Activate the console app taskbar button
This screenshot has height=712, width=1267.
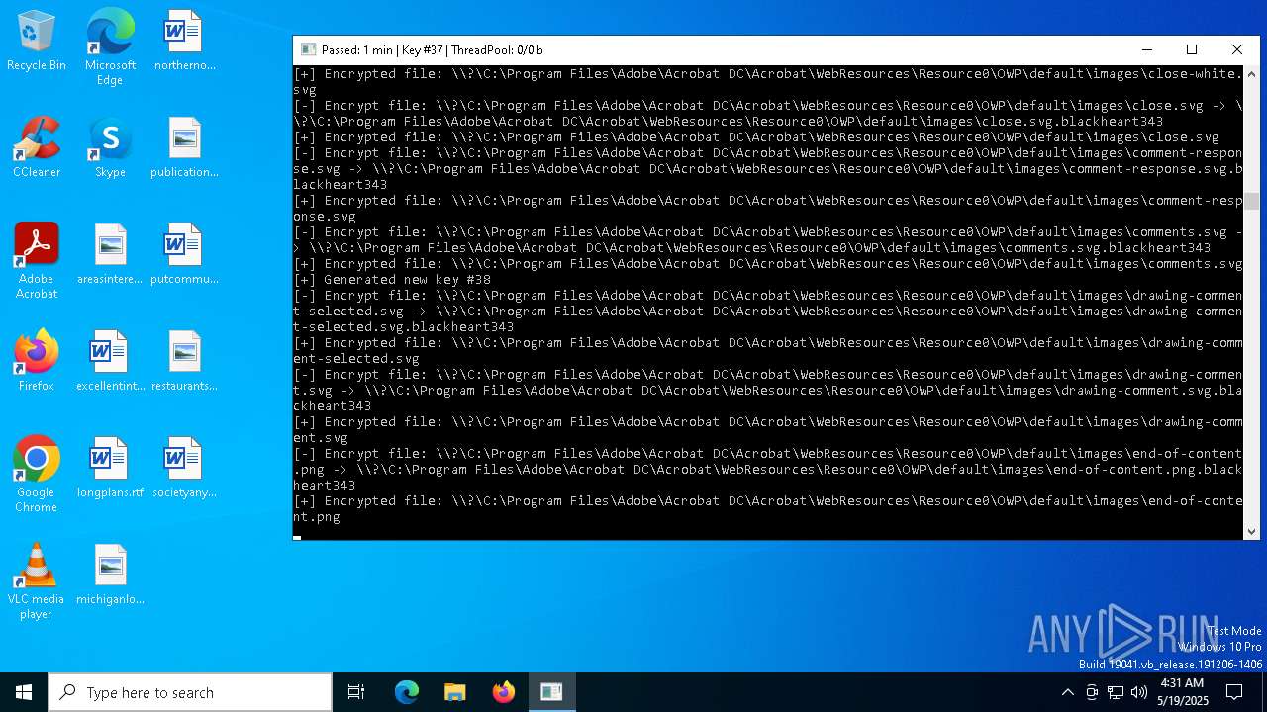[551, 692]
